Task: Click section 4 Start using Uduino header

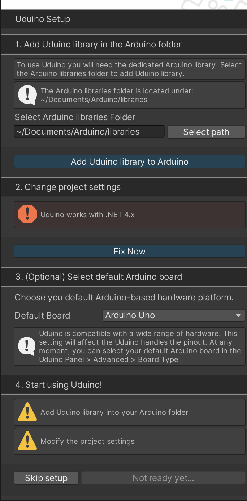Action: [x=58, y=385]
